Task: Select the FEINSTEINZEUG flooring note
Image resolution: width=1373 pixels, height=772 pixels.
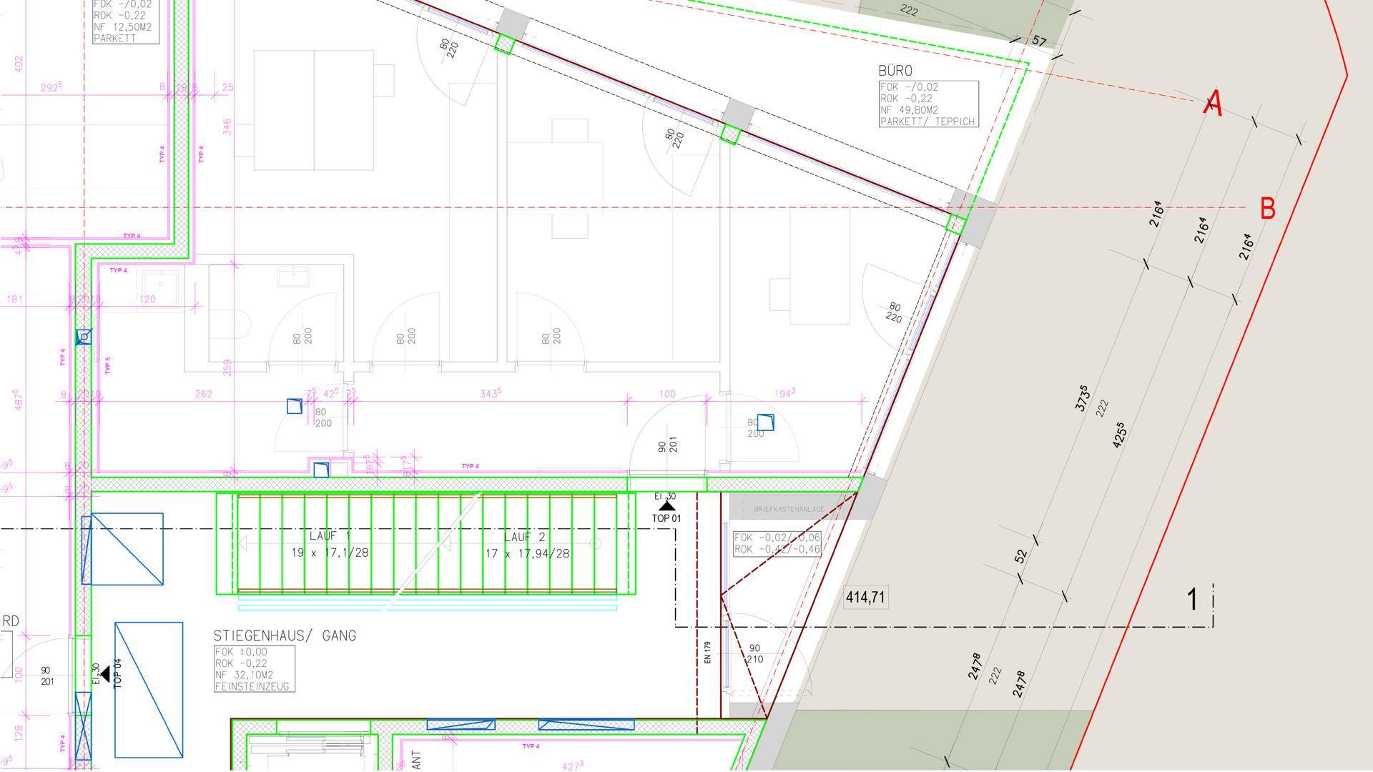Action: coord(252,686)
